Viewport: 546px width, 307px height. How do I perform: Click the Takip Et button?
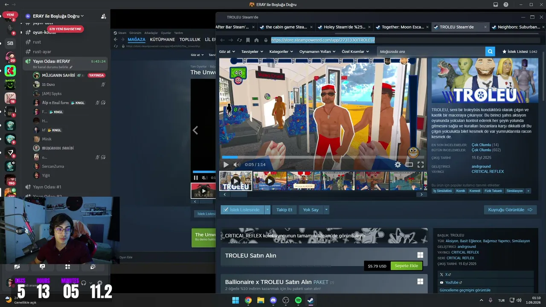point(284,210)
